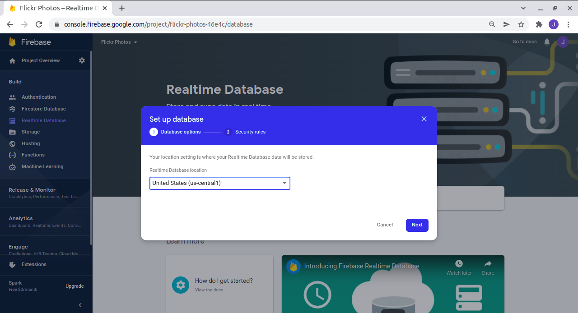Select the Database options step
Image resolution: width=578 pixels, height=313 pixels.
[175, 132]
